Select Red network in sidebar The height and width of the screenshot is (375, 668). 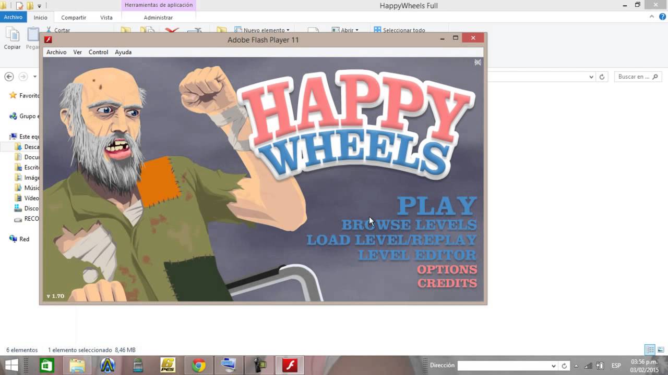[20, 239]
